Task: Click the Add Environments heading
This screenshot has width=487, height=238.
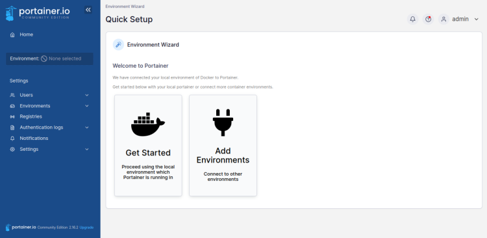Action: point(223,155)
